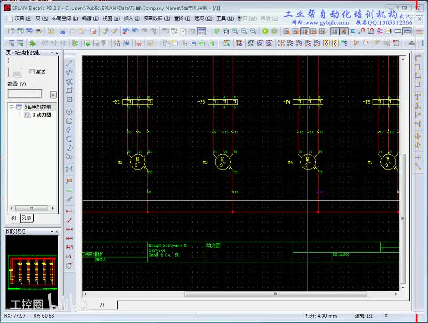Click the 数值 field arrow button
Screen dimensions: 428x323
coord(53,95)
